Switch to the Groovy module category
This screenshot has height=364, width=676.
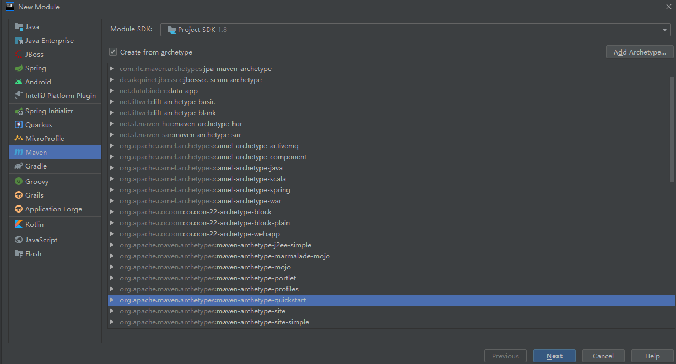click(x=36, y=181)
